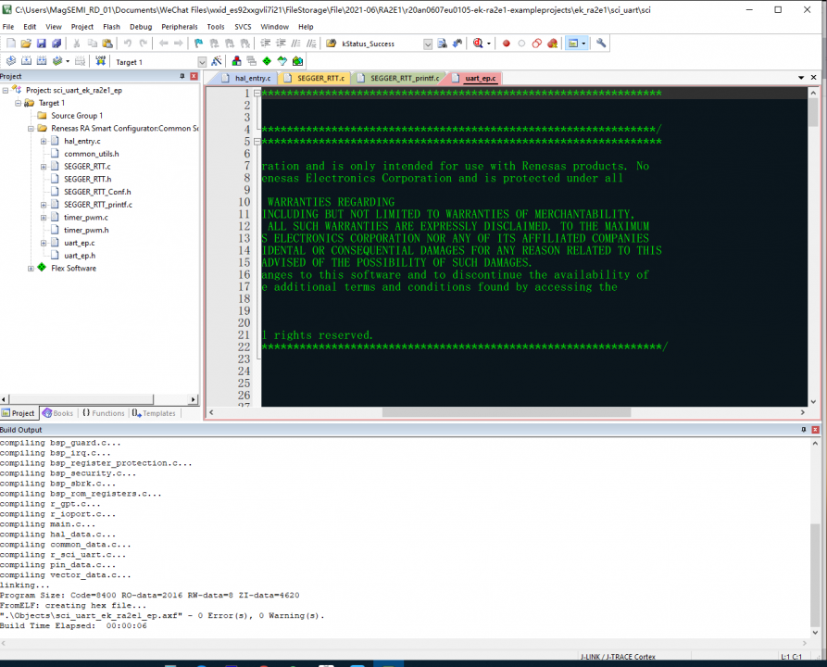
Task: Close the Build Output panel
Action: point(815,430)
